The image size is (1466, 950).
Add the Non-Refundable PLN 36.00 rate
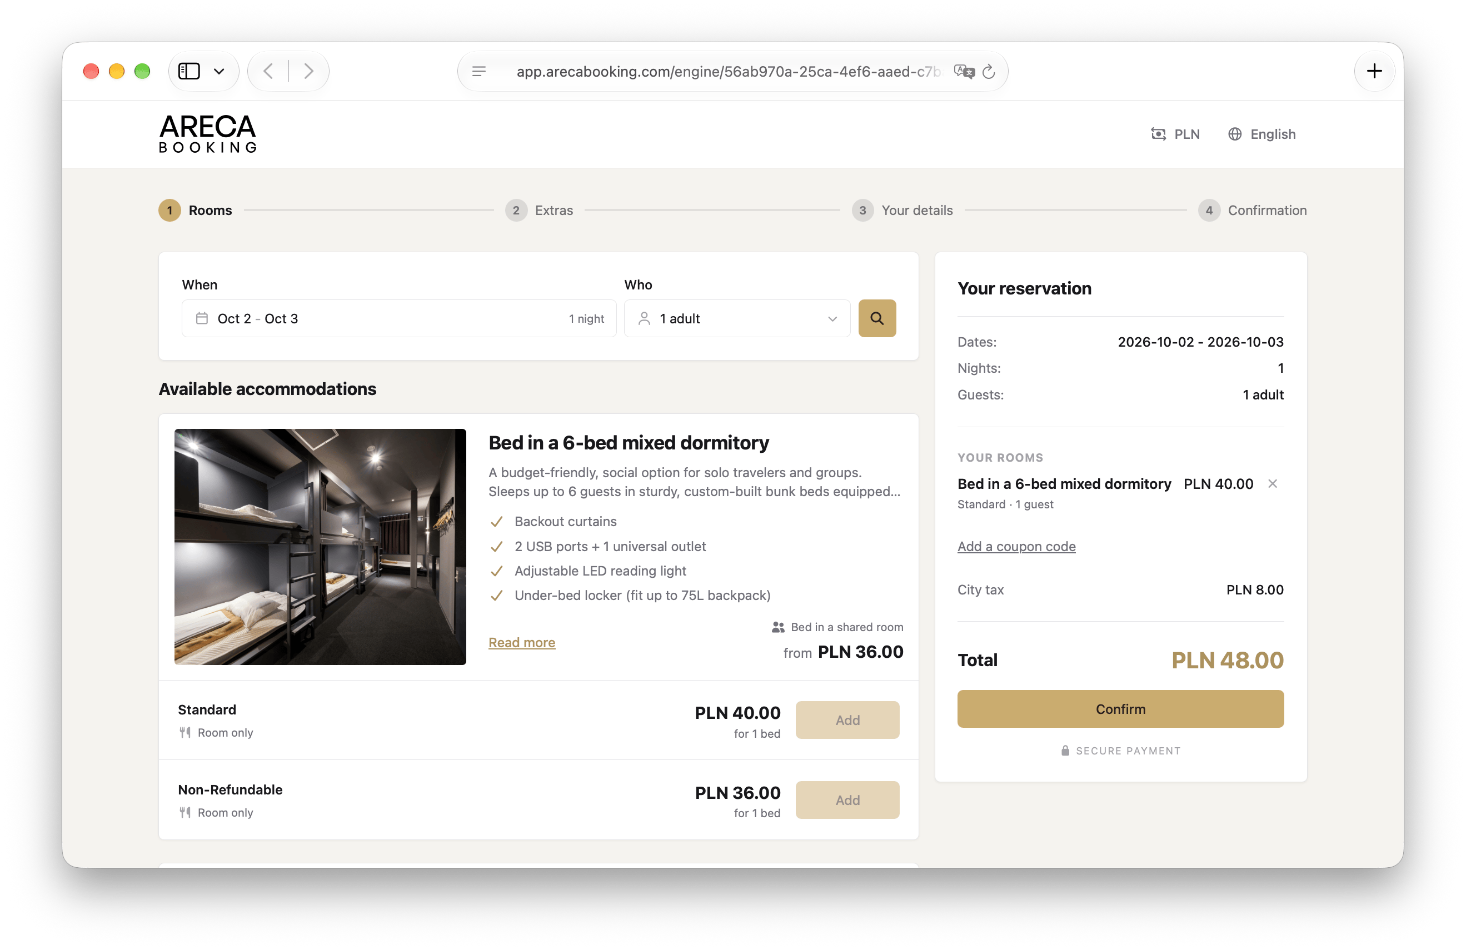click(847, 800)
